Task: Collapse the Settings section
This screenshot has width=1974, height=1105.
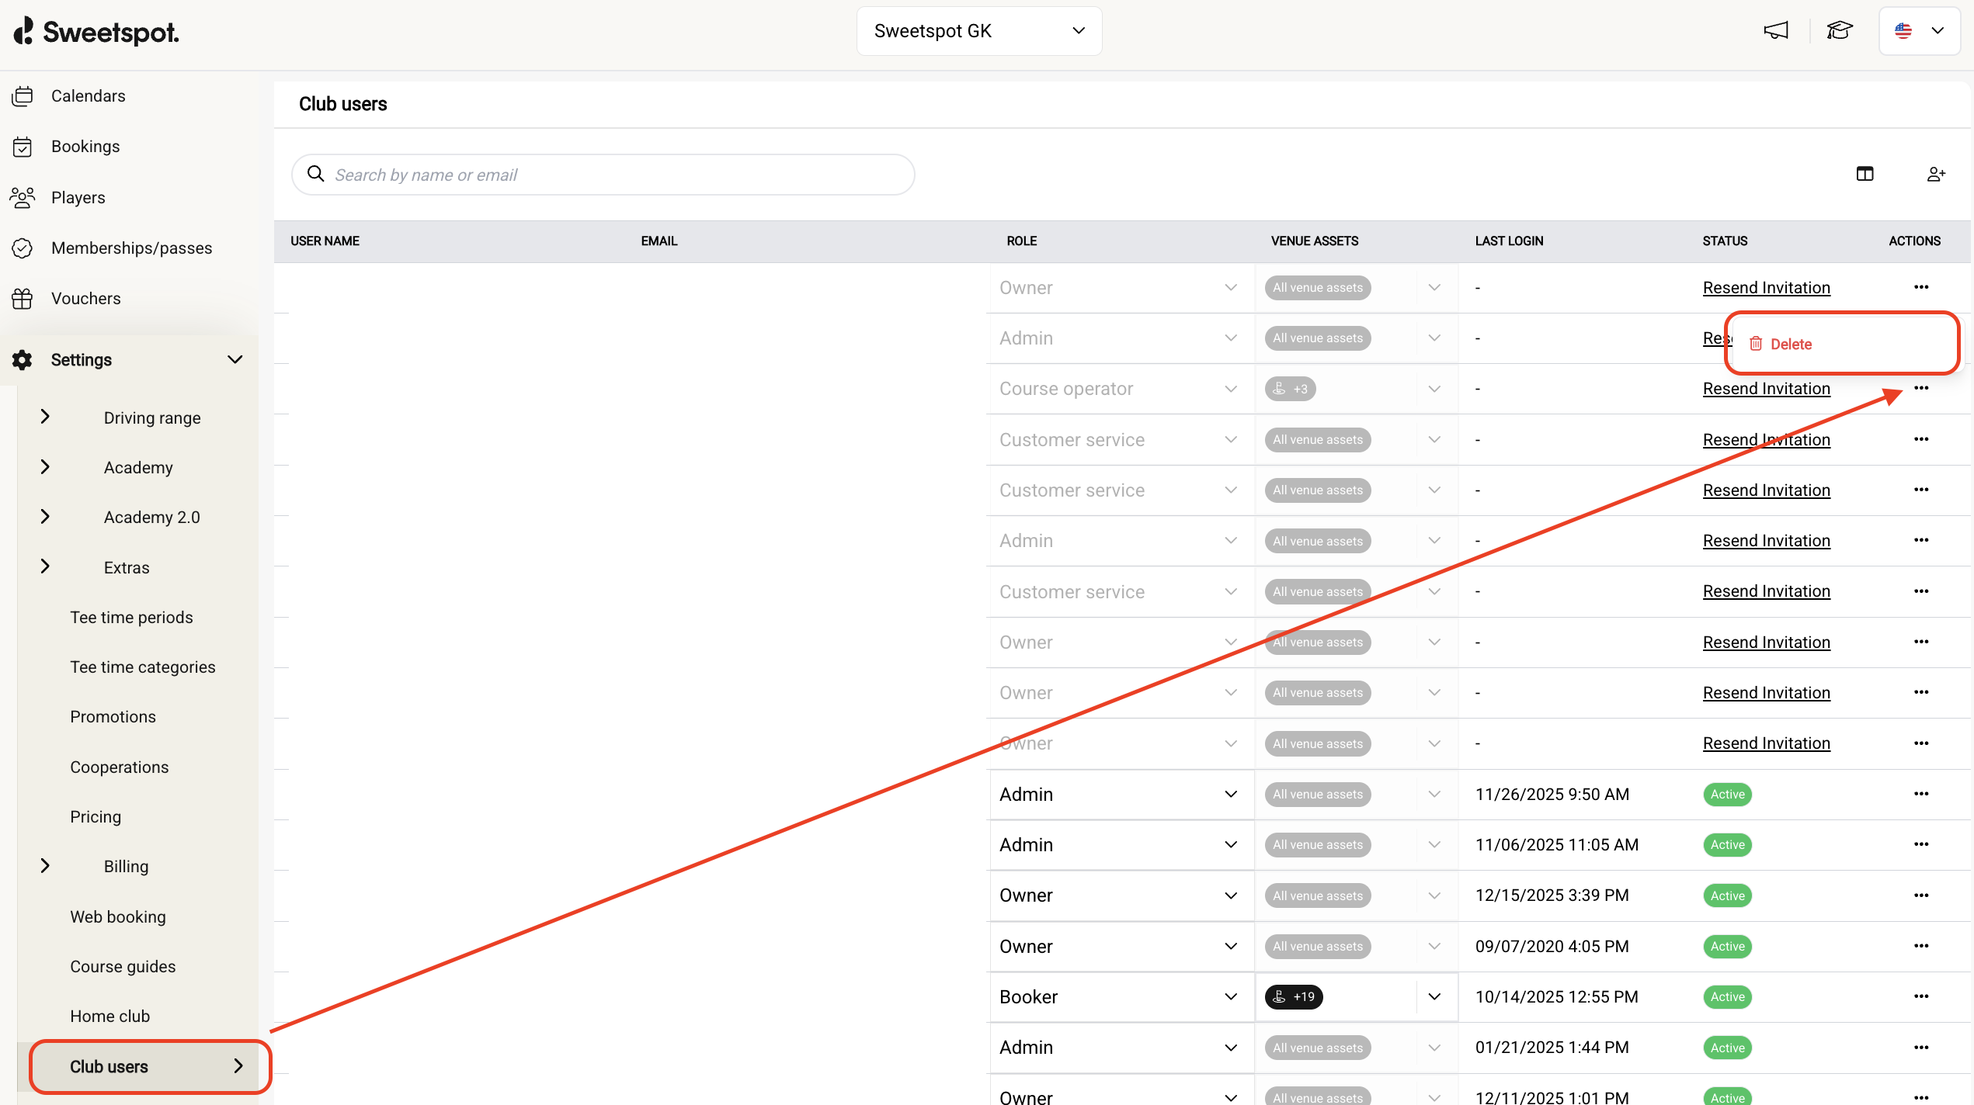Action: pos(235,360)
